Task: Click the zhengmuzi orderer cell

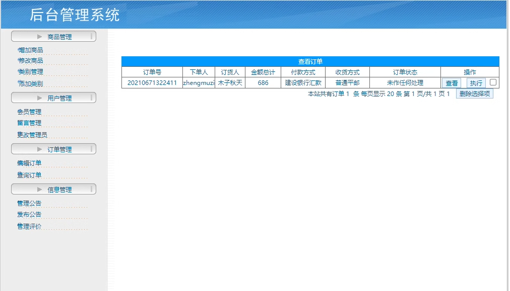Action: pos(199,83)
